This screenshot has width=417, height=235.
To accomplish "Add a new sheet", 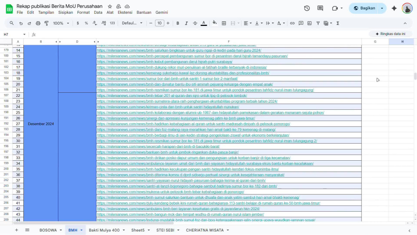I will [x=17, y=230].
